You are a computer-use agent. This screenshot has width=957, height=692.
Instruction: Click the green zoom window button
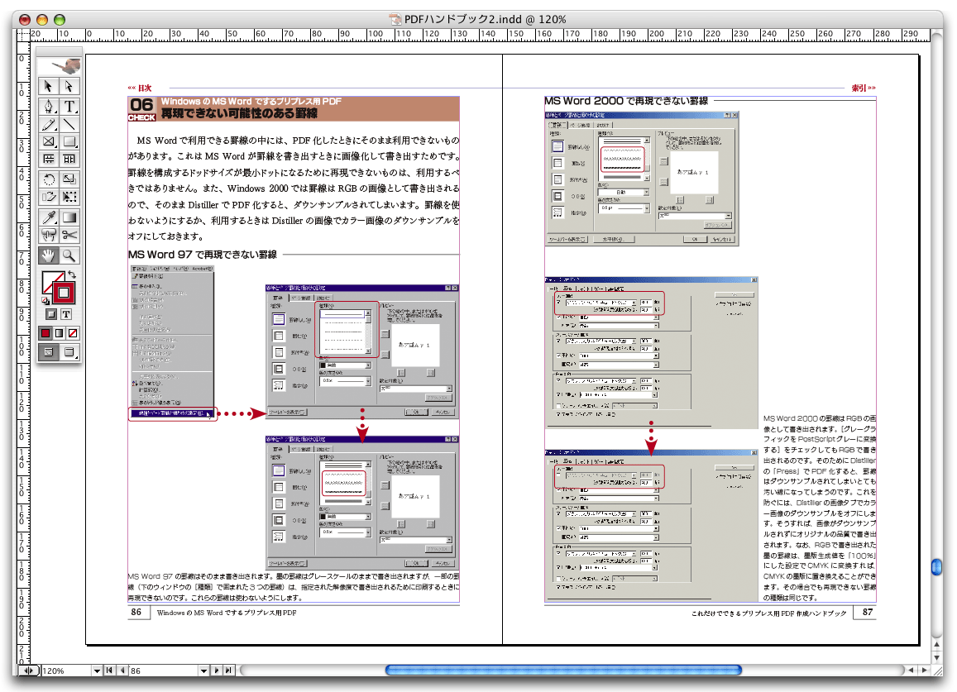pyautogui.click(x=60, y=20)
